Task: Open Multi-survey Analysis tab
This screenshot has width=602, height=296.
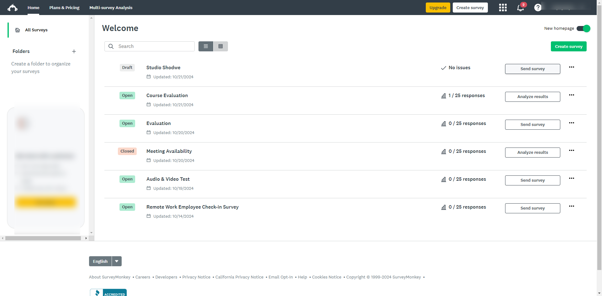Action: tap(111, 8)
